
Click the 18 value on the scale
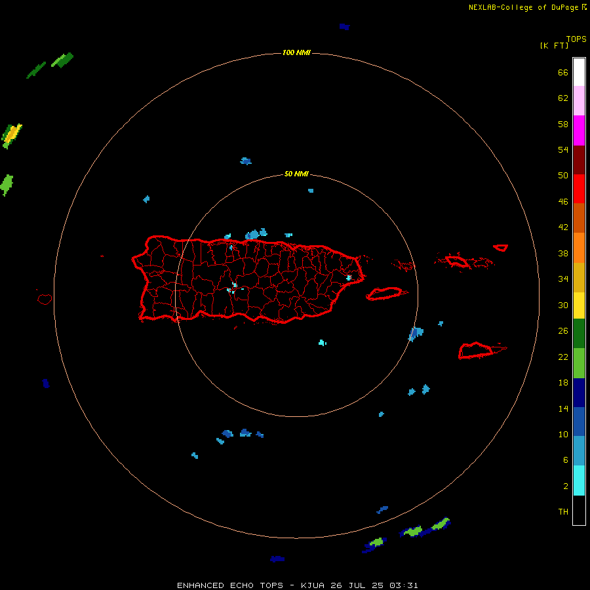click(x=563, y=383)
